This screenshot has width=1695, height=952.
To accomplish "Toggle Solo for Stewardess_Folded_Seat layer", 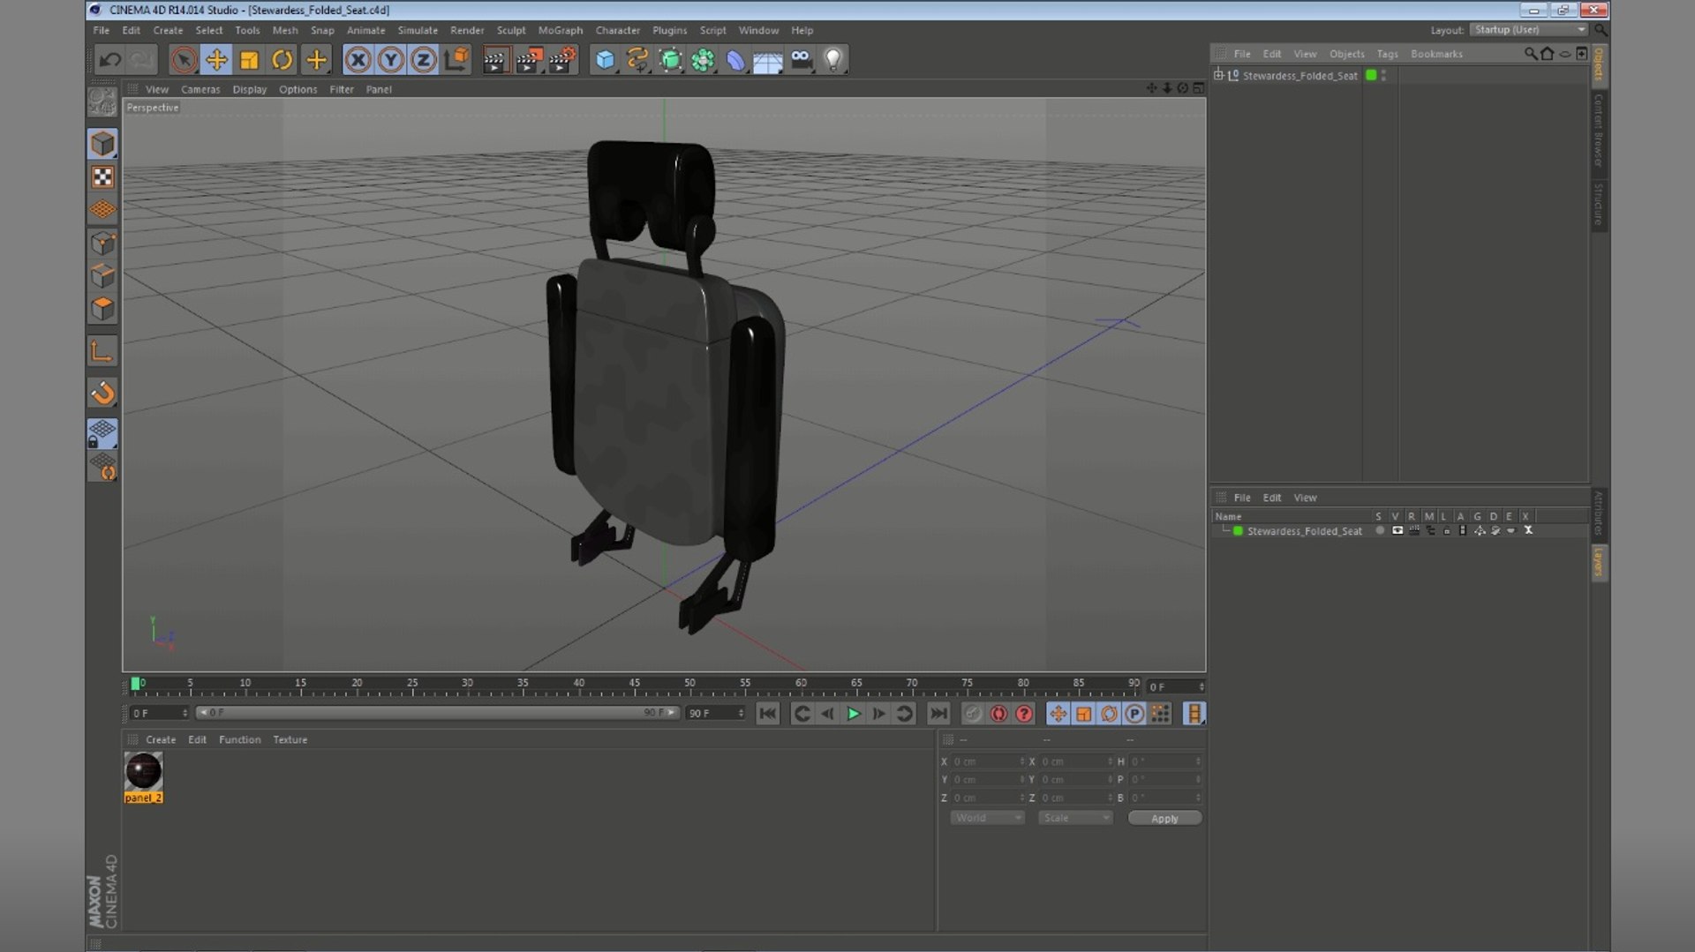I will tap(1379, 531).
